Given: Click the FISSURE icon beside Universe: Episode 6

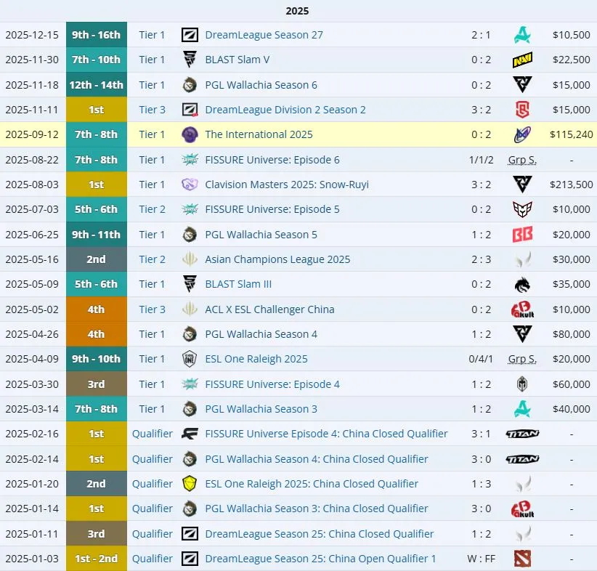Looking at the screenshot, I should [x=190, y=160].
